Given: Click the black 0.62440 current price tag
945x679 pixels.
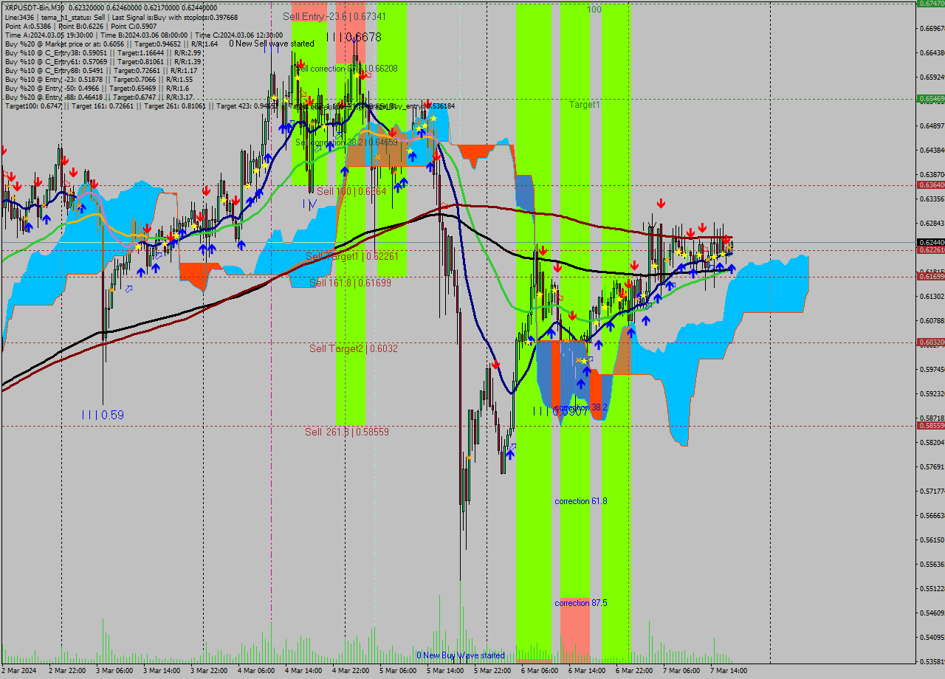Looking at the screenshot, I should pos(930,242).
